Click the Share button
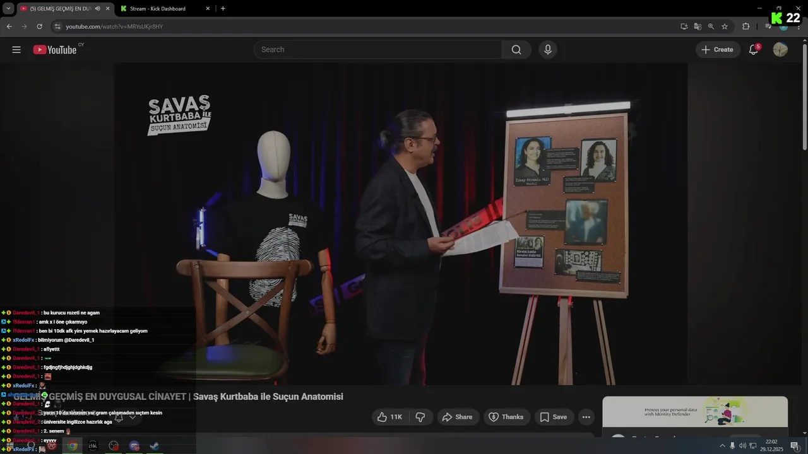Image resolution: width=808 pixels, height=454 pixels. tap(457, 417)
